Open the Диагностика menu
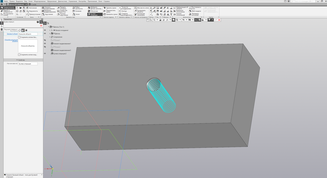The width and height of the screenshot is (327, 178). point(63,1)
